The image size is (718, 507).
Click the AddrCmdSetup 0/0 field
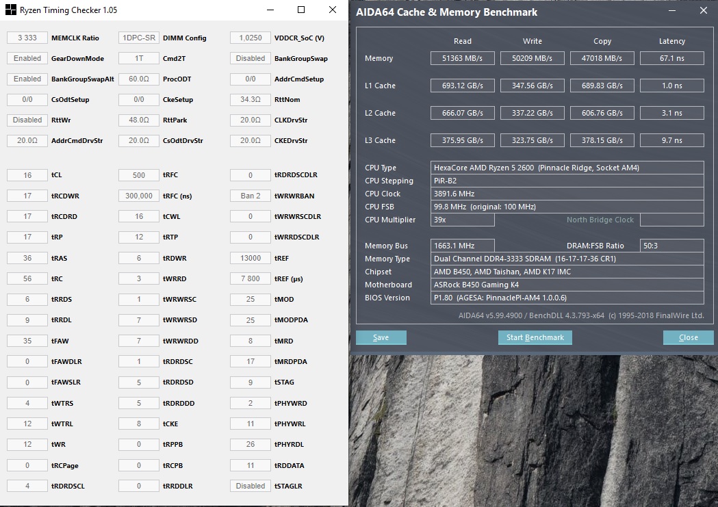[251, 79]
